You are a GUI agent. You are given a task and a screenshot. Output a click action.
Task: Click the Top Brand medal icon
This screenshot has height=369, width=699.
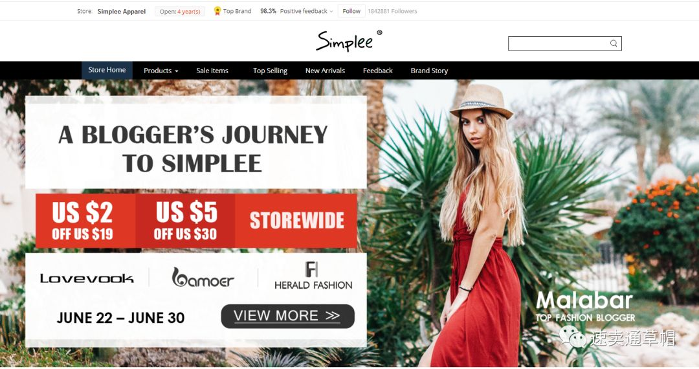217,11
